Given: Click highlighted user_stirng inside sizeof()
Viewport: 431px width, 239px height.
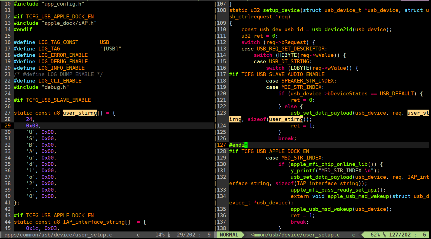Looking at the screenshot, I should click(286, 119).
